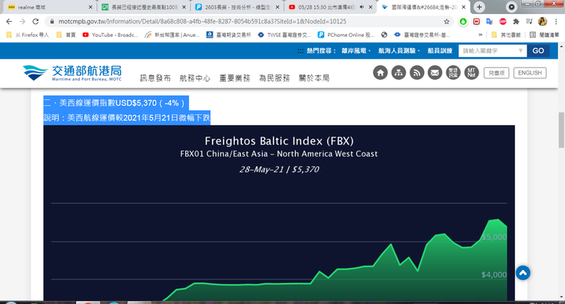The height and width of the screenshot is (304, 565).
Task: Click the site info padlock icon
Action: 52,22
